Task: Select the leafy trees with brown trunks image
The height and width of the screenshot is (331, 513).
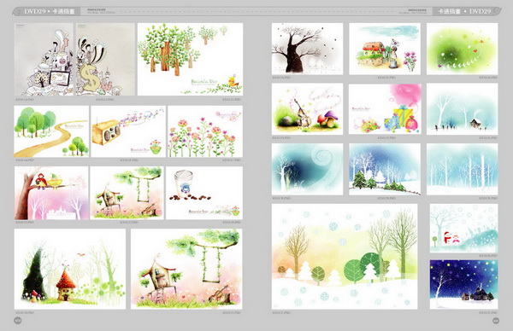Action: tap(190, 59)
